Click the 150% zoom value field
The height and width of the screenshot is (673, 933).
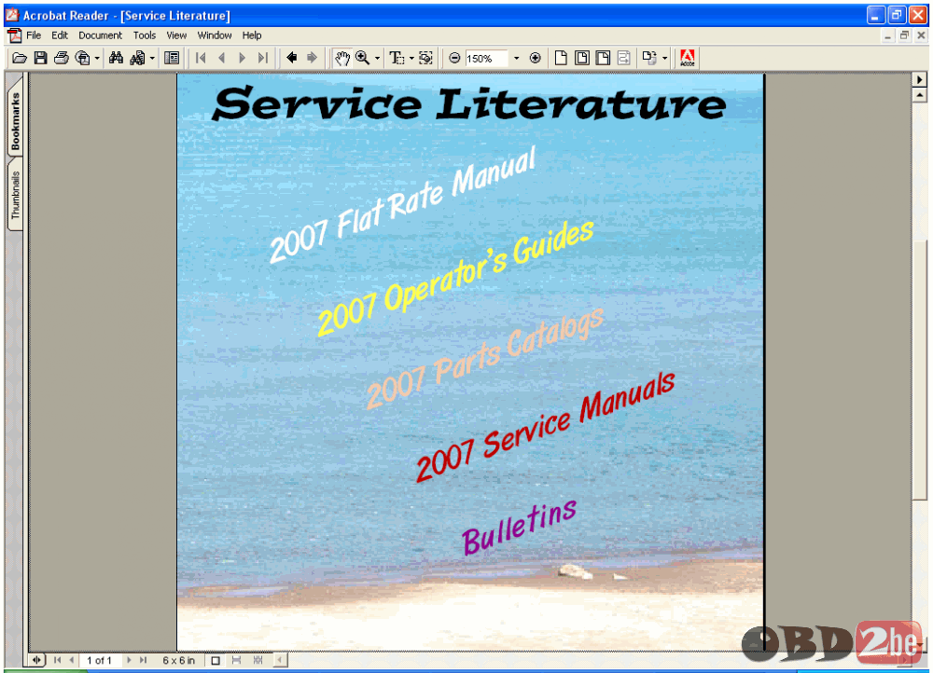pos(487,59)
